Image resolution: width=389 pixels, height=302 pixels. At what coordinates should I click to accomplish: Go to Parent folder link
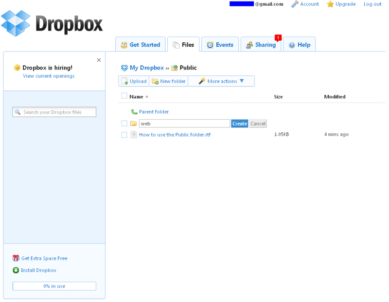tap(154, 112)
